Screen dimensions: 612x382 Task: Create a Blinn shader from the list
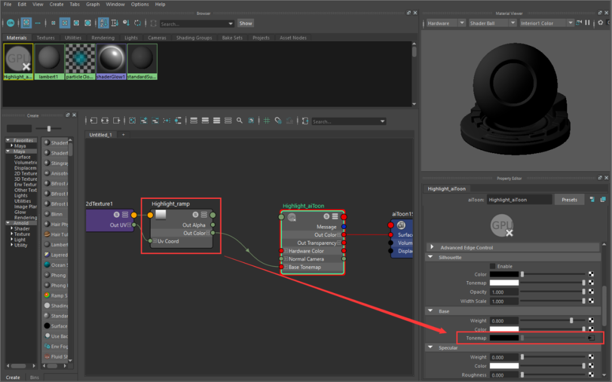point(57,214)
